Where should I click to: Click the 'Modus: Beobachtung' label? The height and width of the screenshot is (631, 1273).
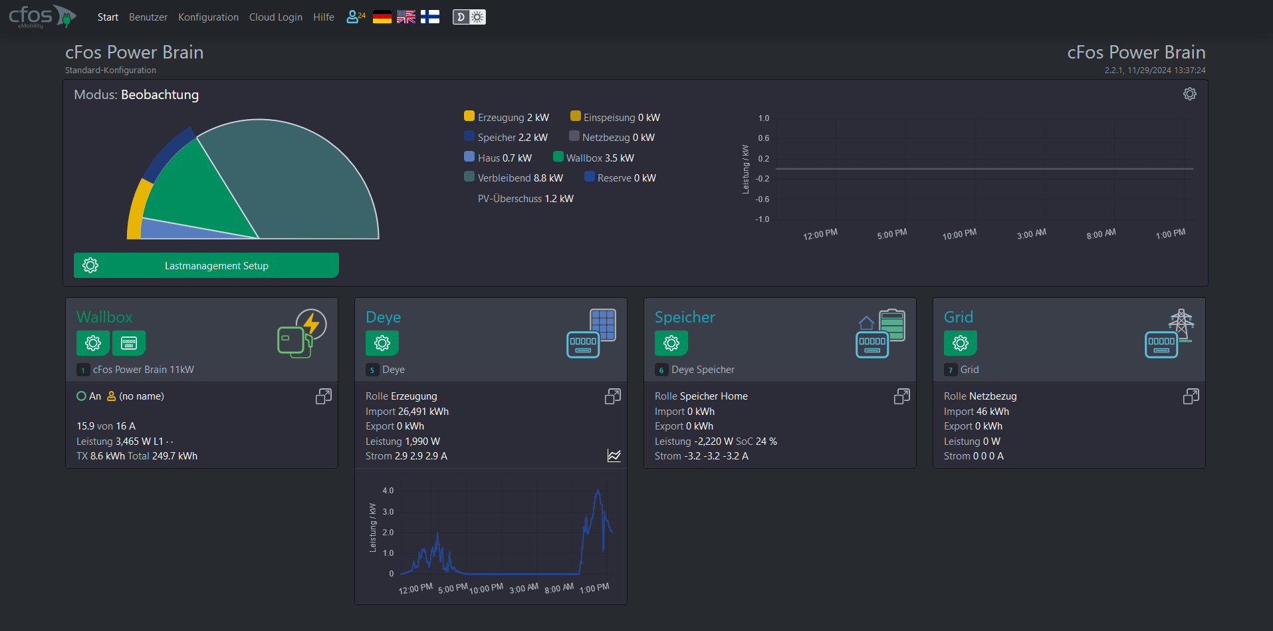pyautogui.click(x=136, y=94)
